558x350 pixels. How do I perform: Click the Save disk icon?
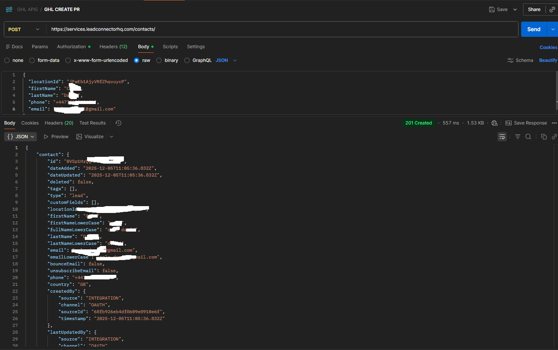click(x=492, y=9)
